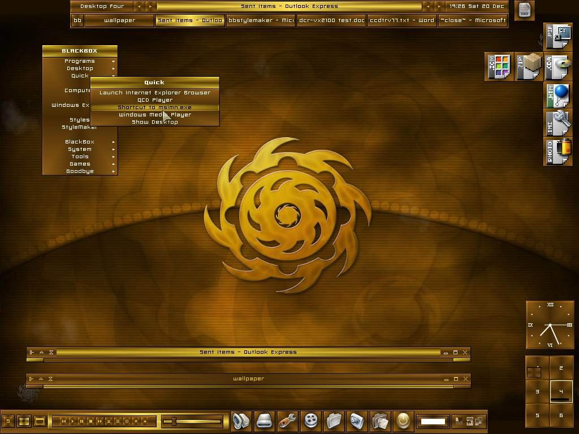This screenshot has width=579, height=434.
Task: Open the BlackBox submenu entry
Action: point(80,142)
